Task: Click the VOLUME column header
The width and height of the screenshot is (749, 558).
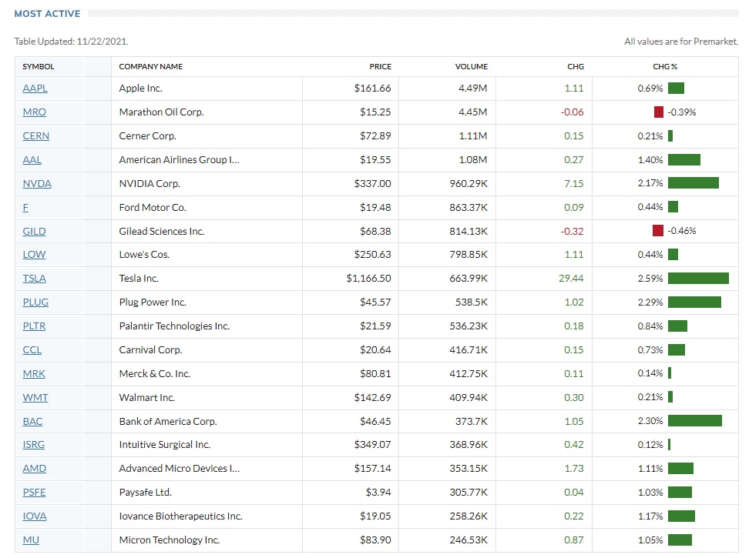Action: [472, 67]
